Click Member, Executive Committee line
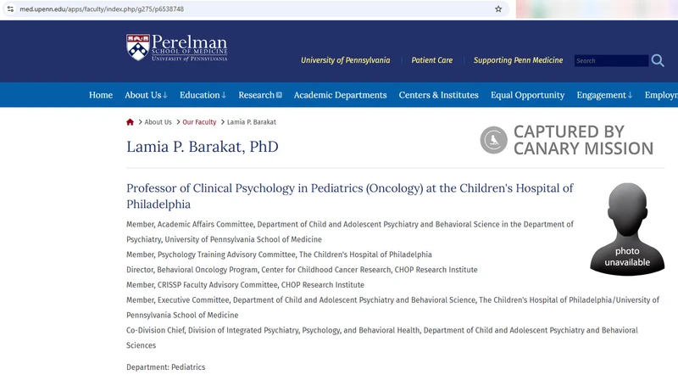This screenshot has height=375, width=678. pyautogui.click(x=392, y=307)
